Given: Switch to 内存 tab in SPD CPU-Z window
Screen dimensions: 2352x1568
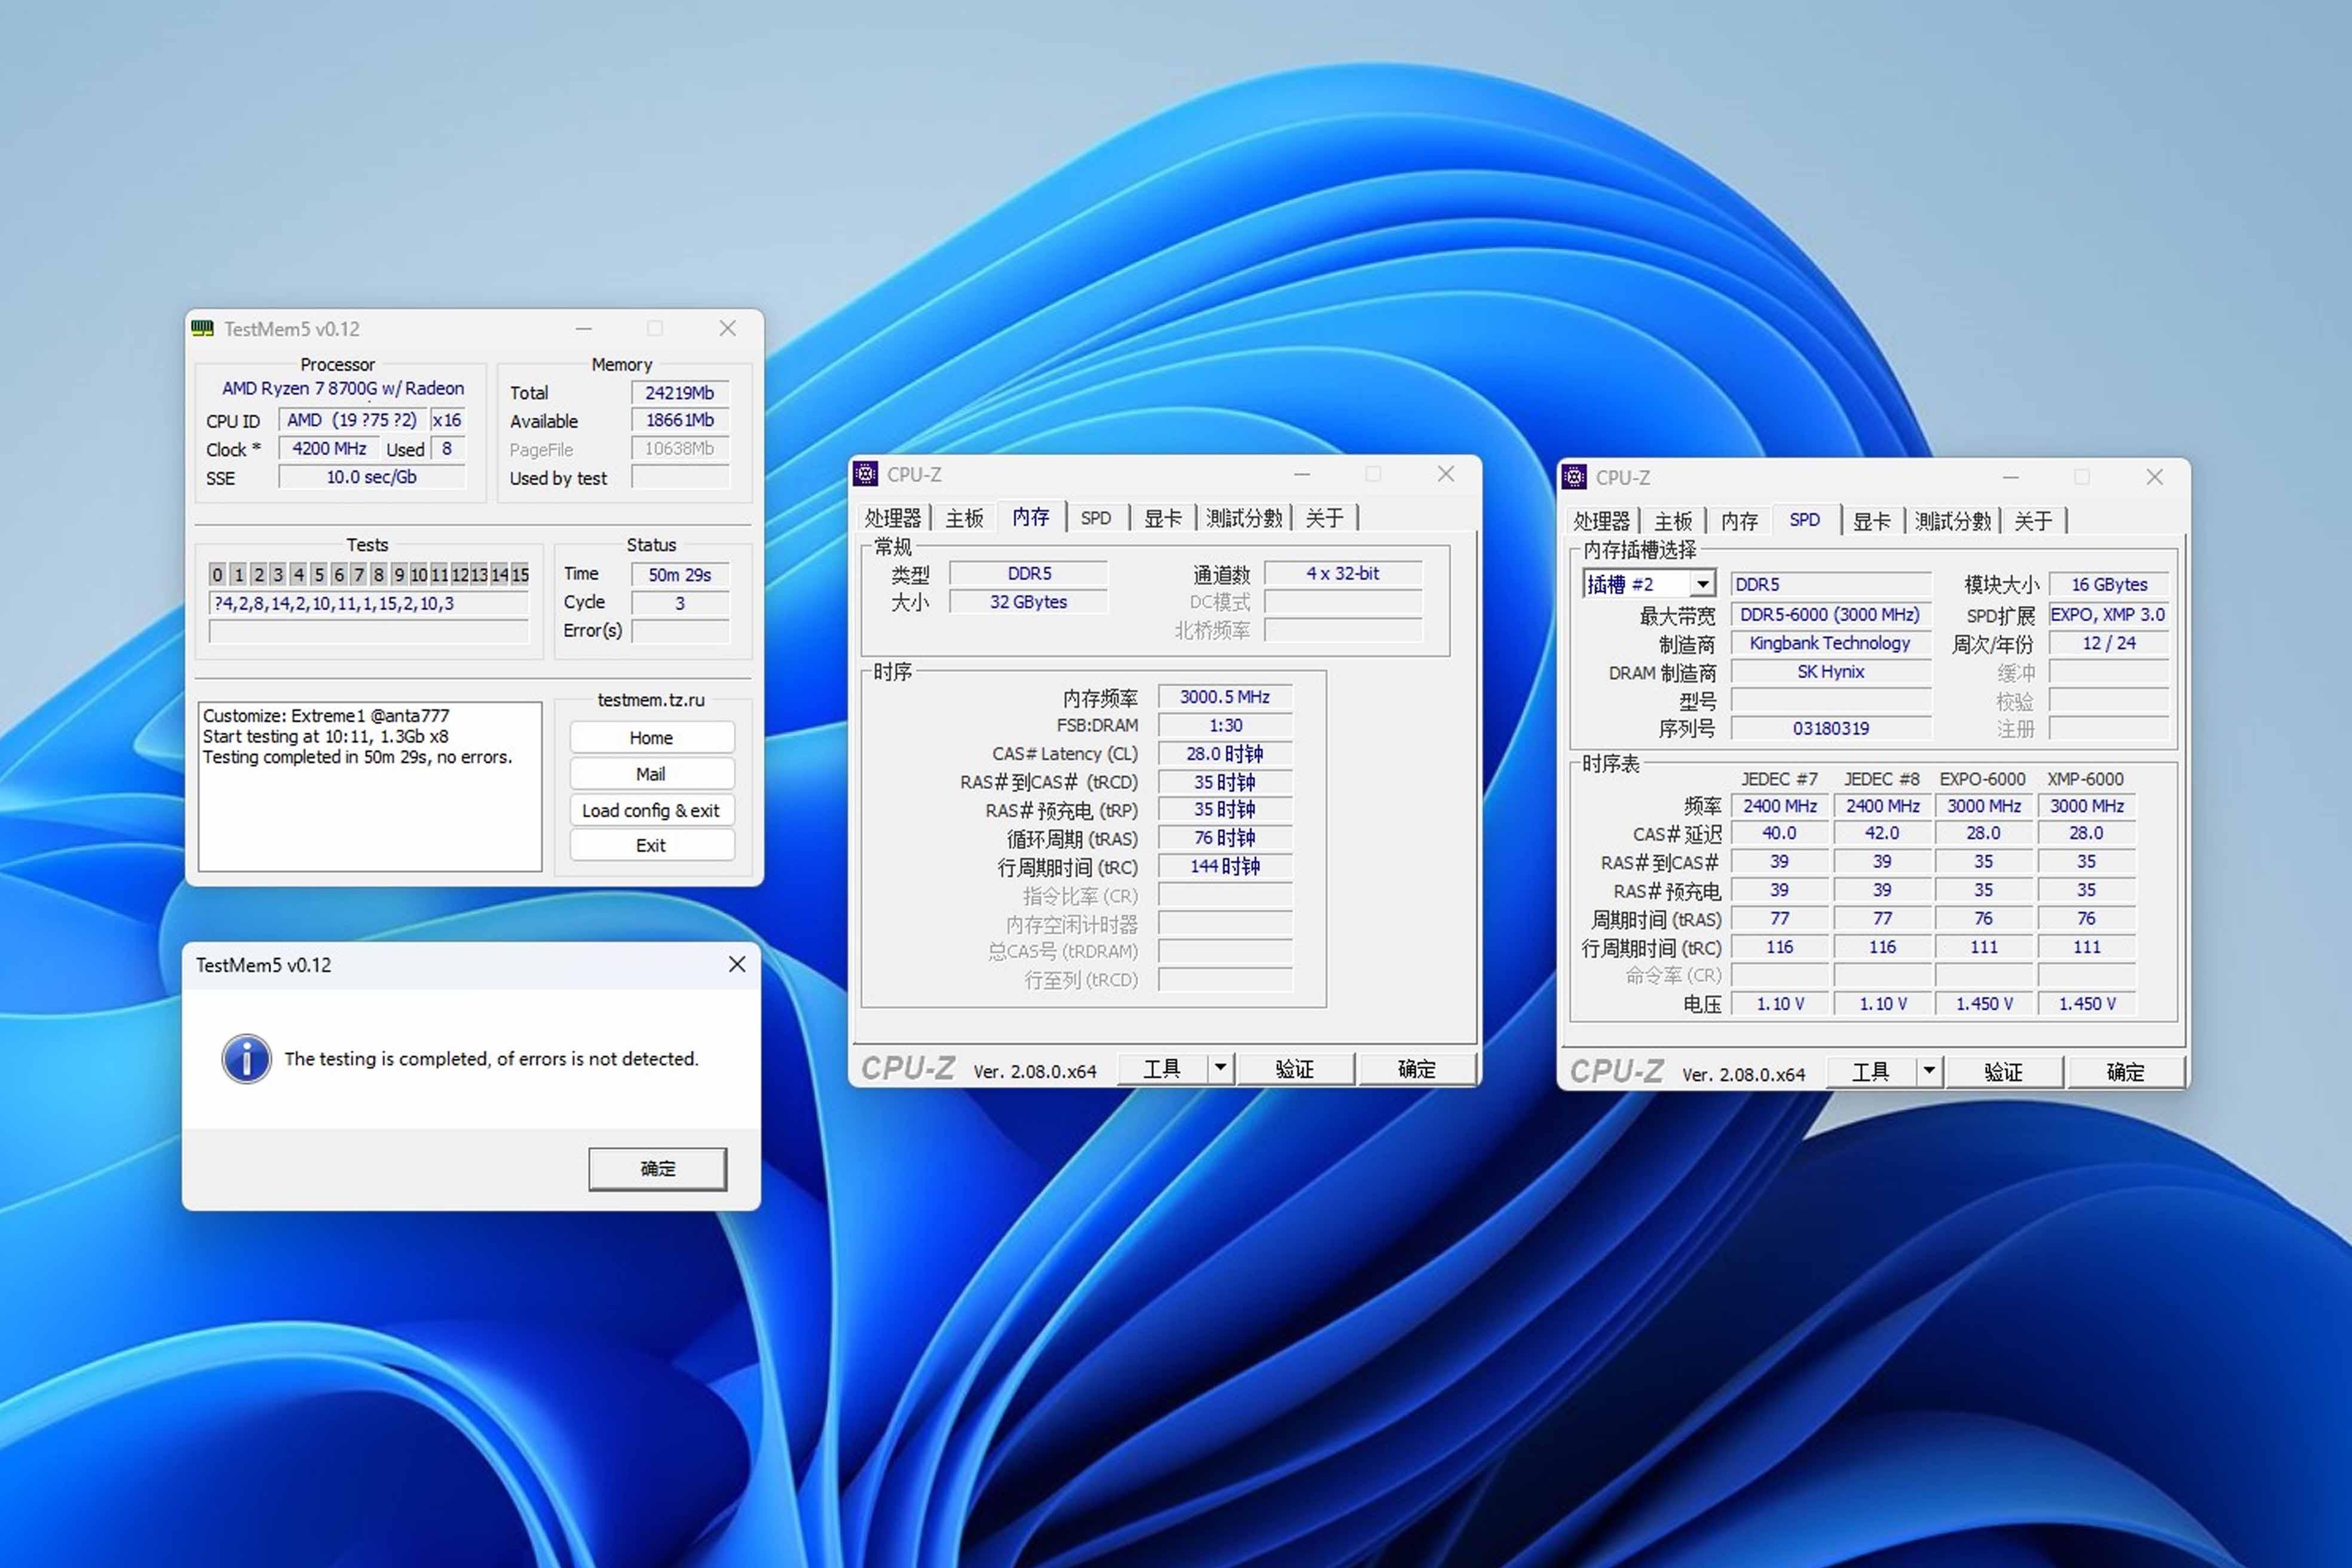Looking at the screenshot, I should tap(1739, 521).
